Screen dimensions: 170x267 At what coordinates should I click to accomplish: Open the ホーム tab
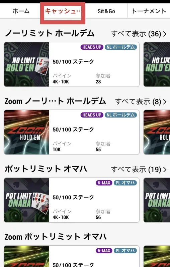pyautogui.click(x=21, y=11)
